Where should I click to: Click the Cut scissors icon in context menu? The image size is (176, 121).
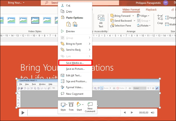coord(62,5)
